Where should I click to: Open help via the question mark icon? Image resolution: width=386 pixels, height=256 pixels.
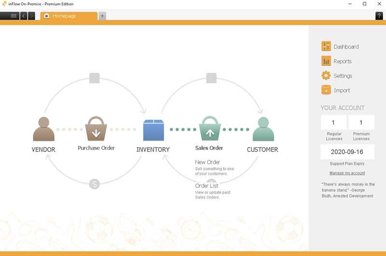point(379,16)
